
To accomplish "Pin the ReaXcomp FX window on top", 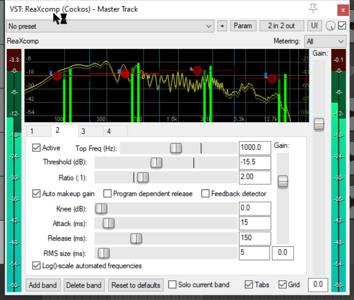I will 313,9.
